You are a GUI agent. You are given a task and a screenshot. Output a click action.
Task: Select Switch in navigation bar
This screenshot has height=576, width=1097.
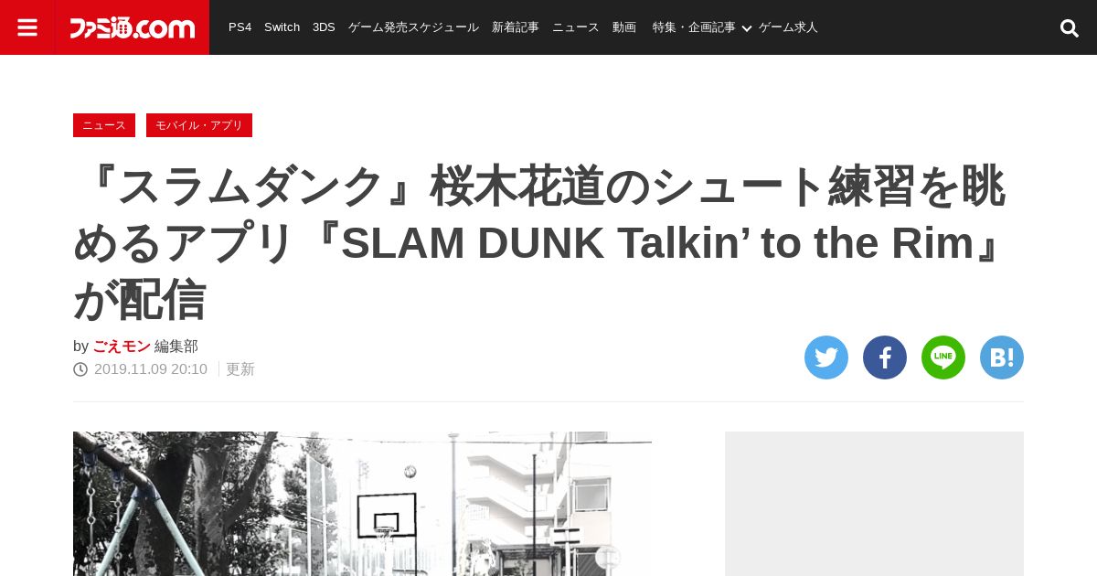tap(282, 27)
